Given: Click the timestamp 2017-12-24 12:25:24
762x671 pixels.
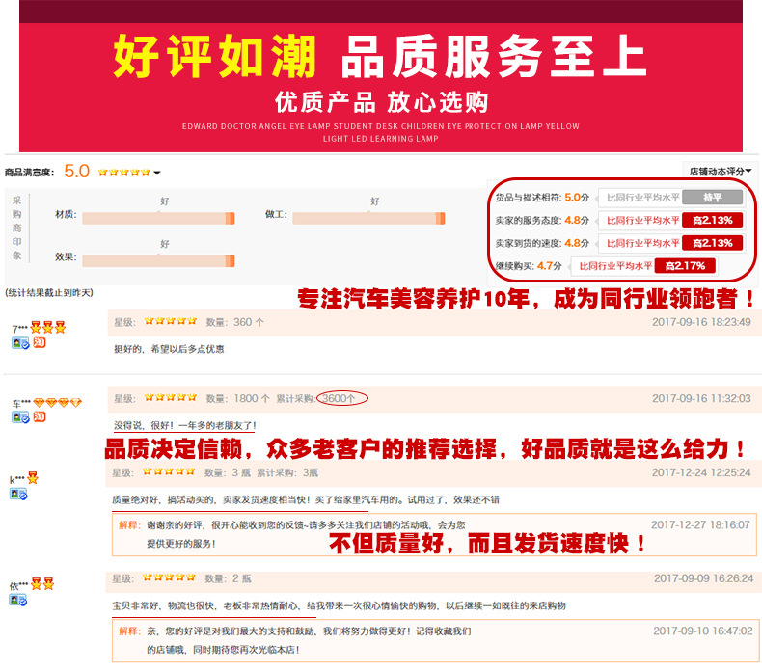Looking at the screenshot, I should (701, 472).
